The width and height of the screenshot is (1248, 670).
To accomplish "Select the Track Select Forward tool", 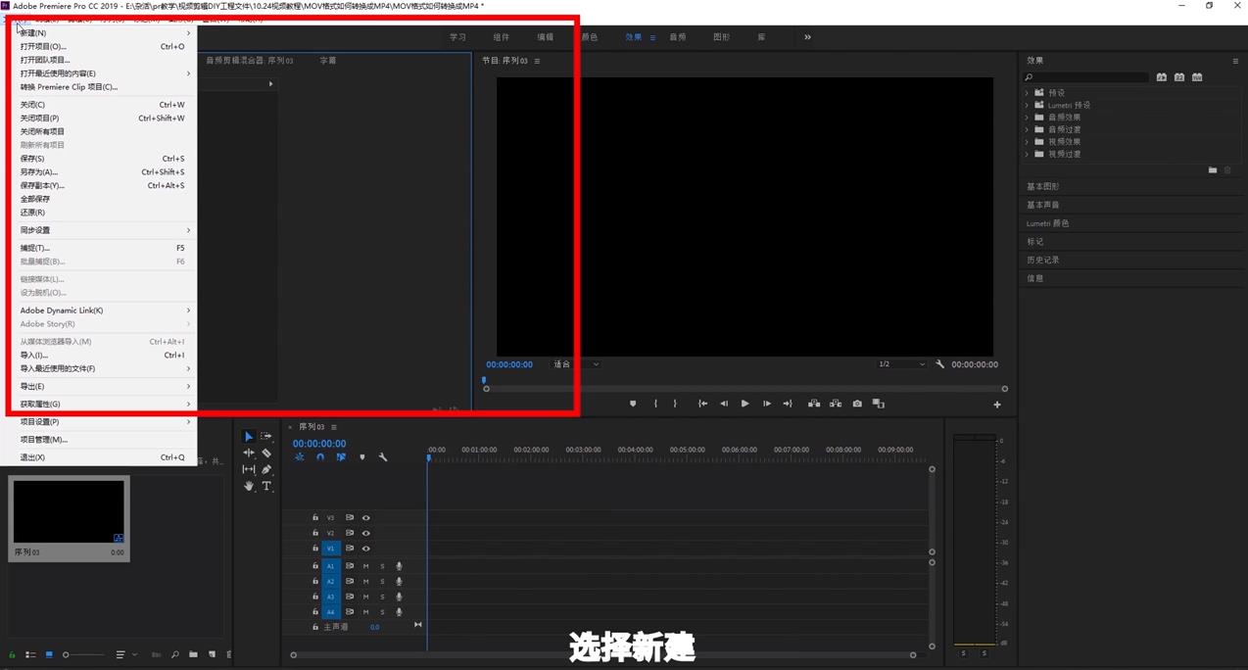I will [x=265, y=436].
